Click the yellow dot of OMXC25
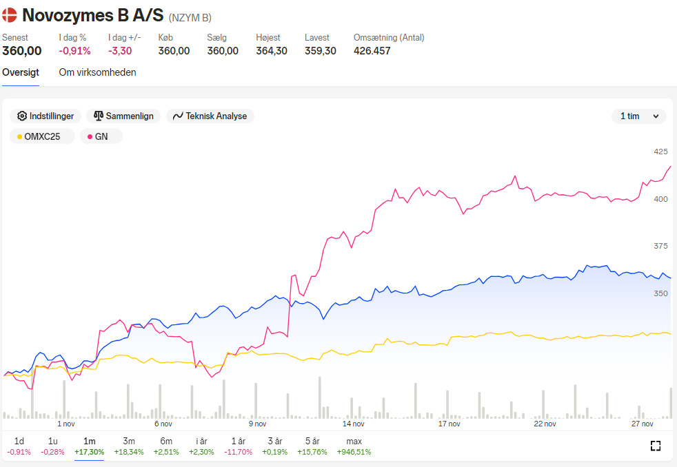Viewport: 677px width, 467px height. tap(19, 136)
